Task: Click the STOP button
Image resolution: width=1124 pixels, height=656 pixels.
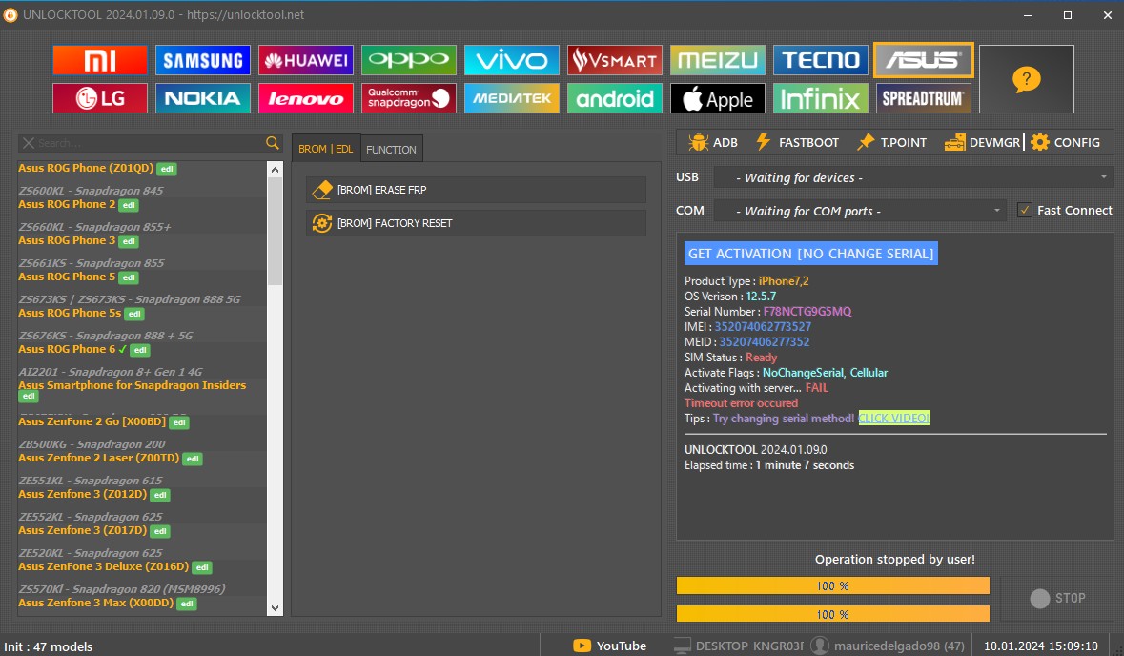Action: [1057, 598]
